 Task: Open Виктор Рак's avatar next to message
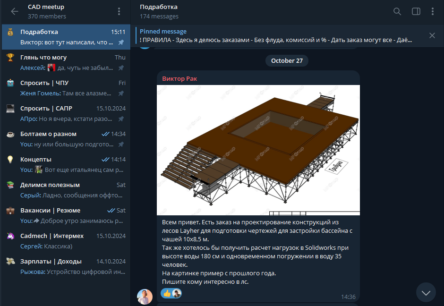(145, 297)
